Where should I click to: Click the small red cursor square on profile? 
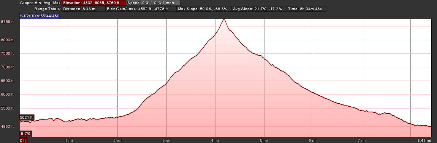coord(20,121)
